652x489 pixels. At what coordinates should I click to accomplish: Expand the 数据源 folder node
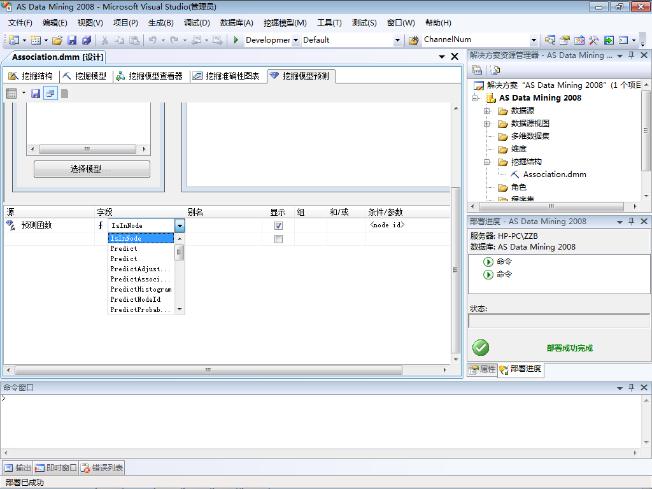(x=486, y=111)
